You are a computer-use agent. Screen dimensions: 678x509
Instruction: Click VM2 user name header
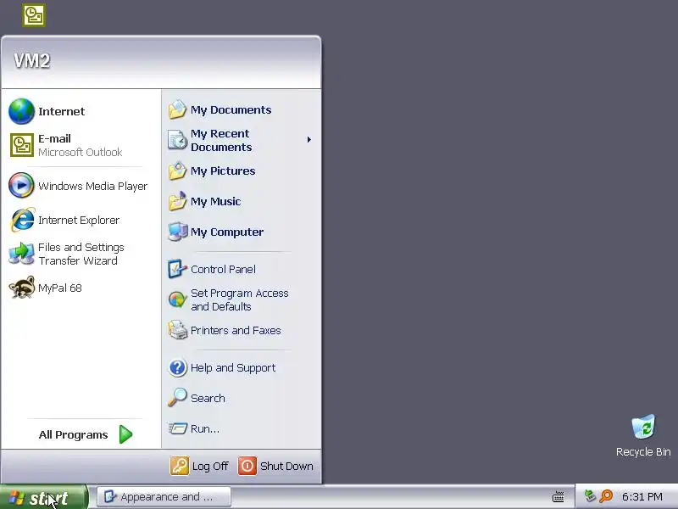point(32,60)
